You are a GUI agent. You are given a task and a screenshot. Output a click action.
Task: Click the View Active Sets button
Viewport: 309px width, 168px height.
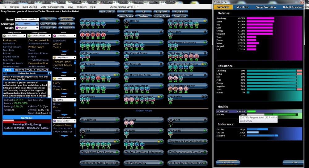click(x=48, y=24)
